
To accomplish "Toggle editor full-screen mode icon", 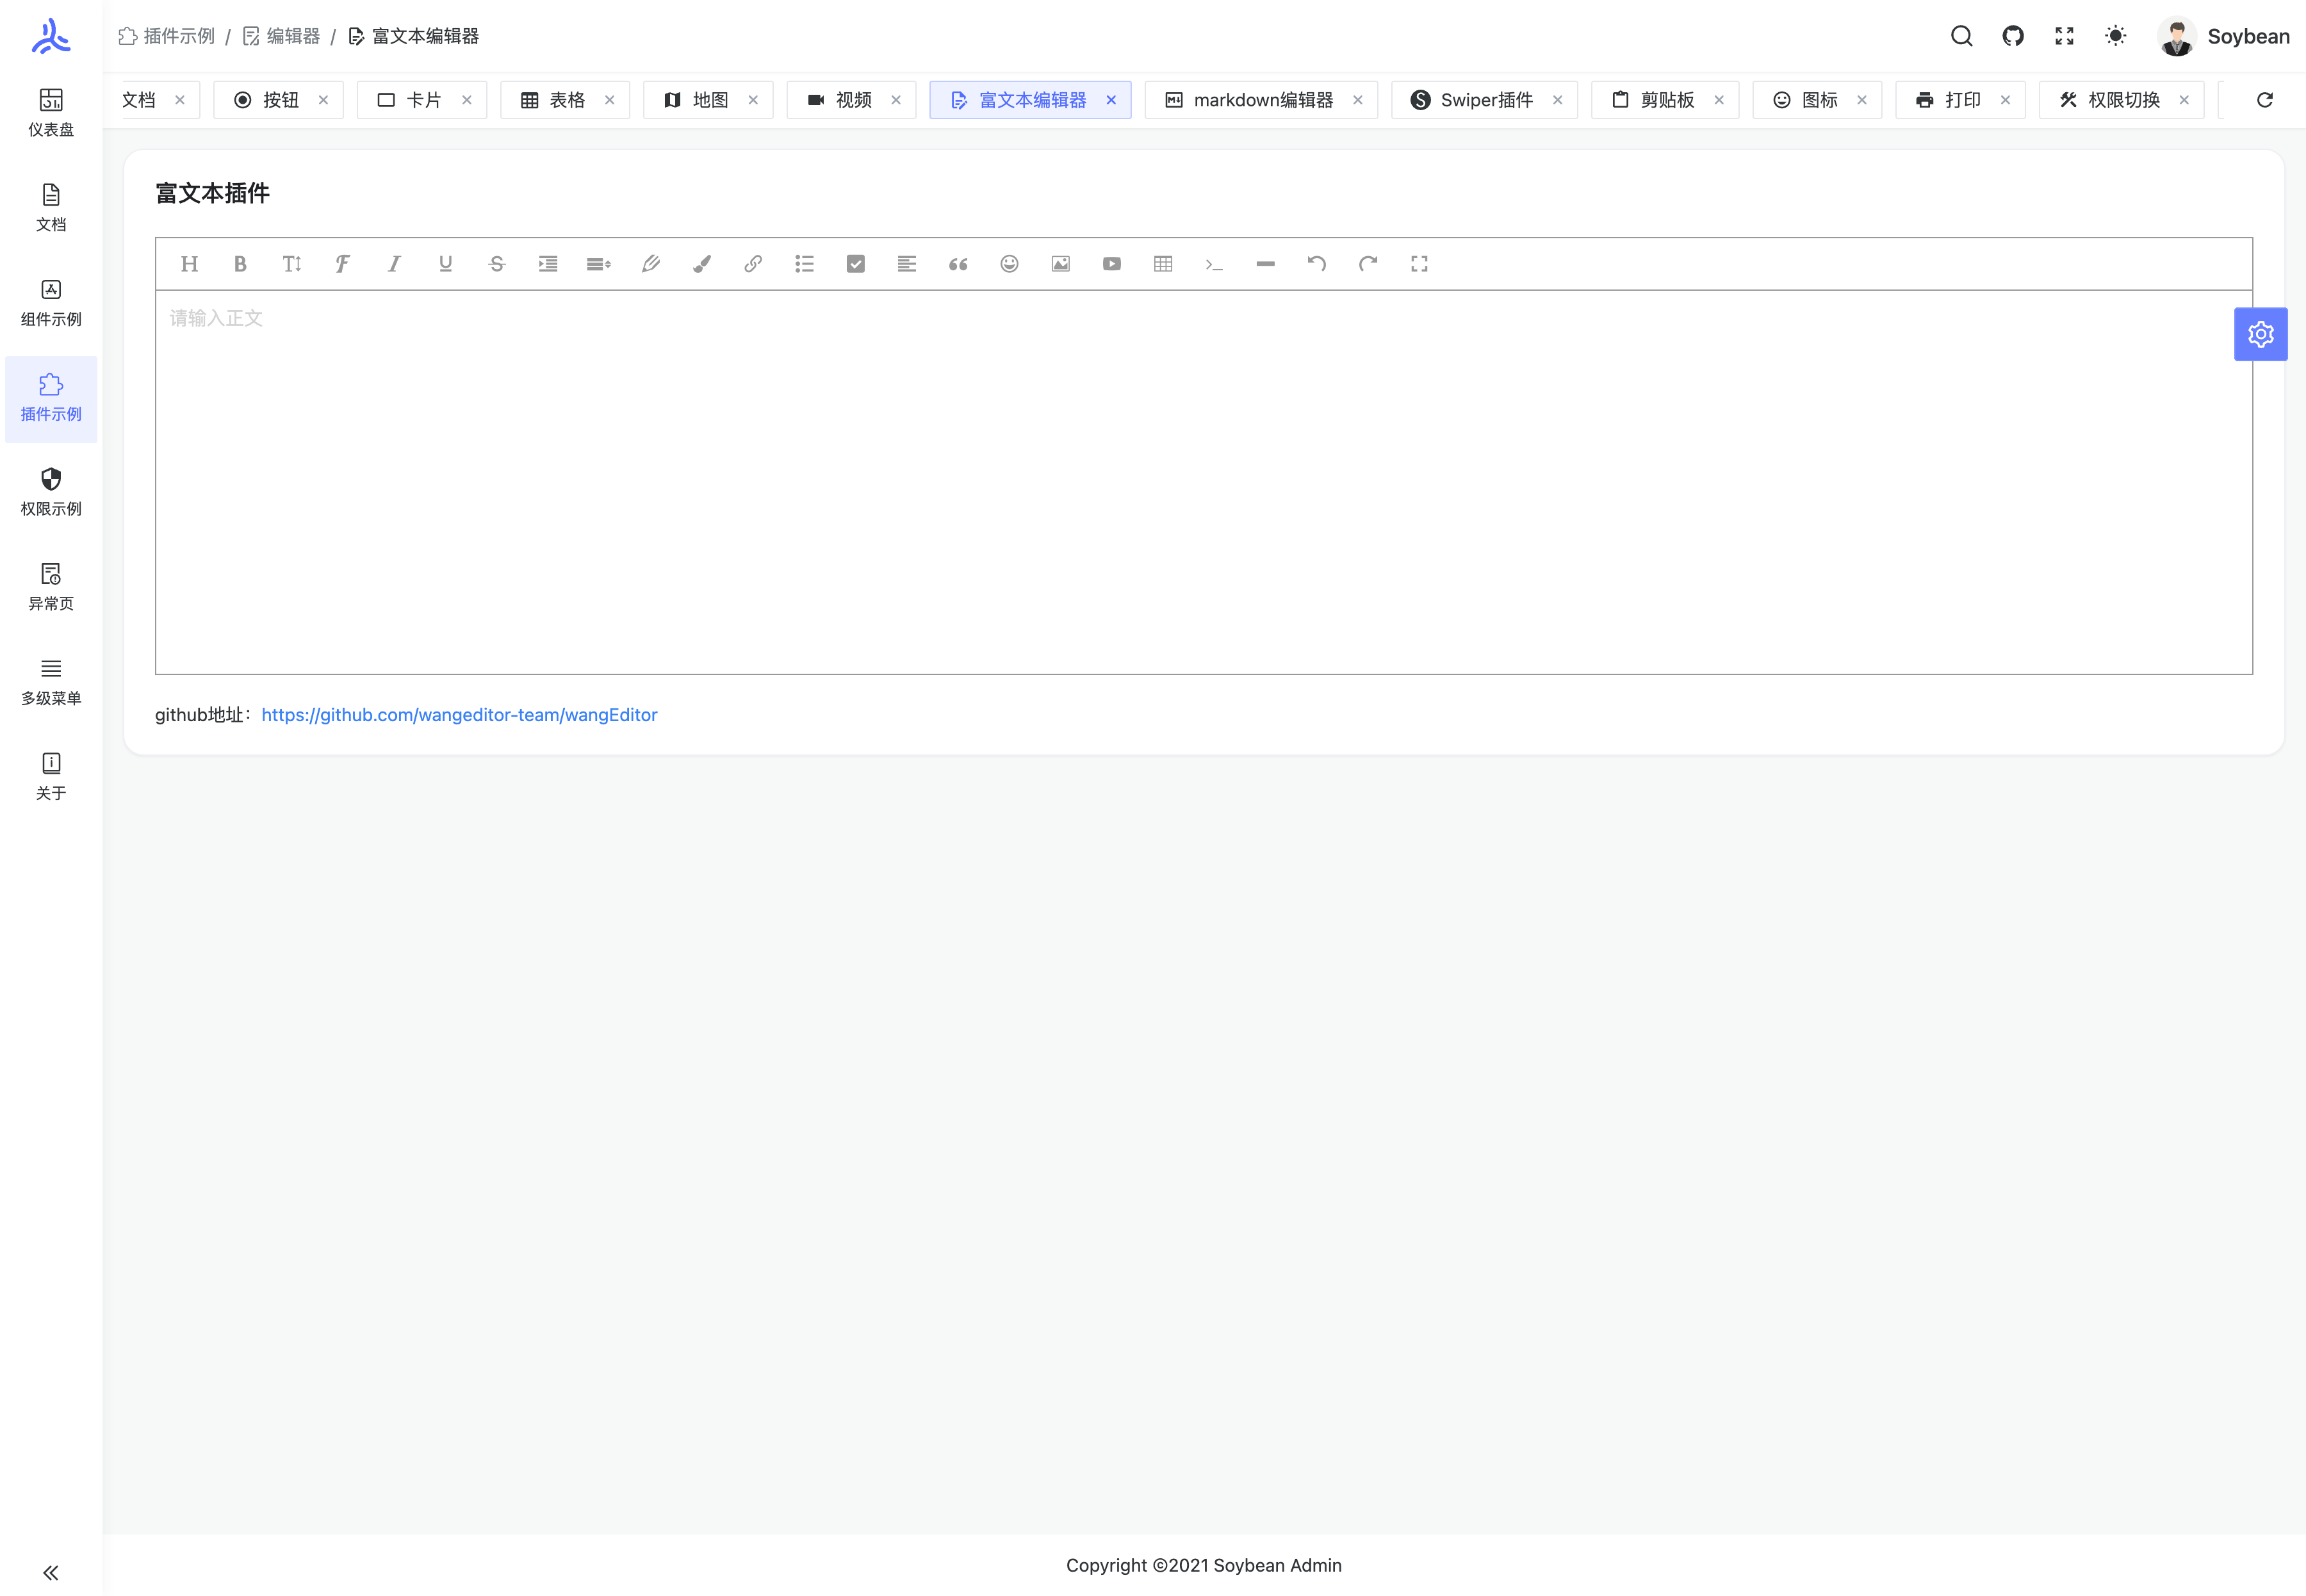I will coord(1419,264).
